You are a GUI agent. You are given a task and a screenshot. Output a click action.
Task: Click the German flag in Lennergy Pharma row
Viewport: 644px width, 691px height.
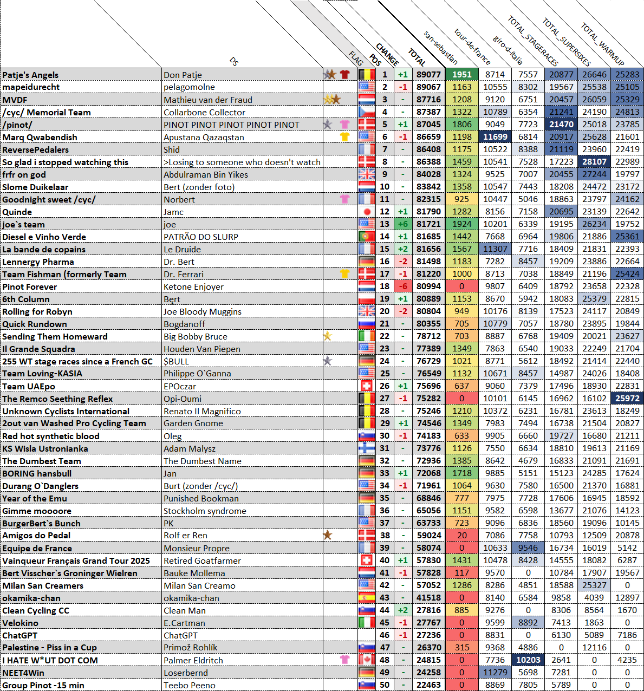click(x=367, y=262)
